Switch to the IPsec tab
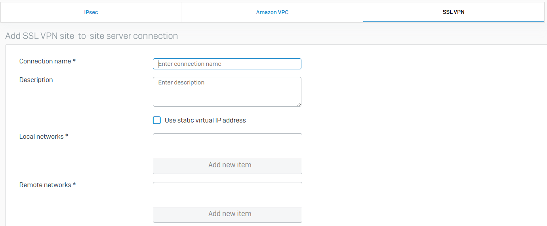 coord(91,12)
